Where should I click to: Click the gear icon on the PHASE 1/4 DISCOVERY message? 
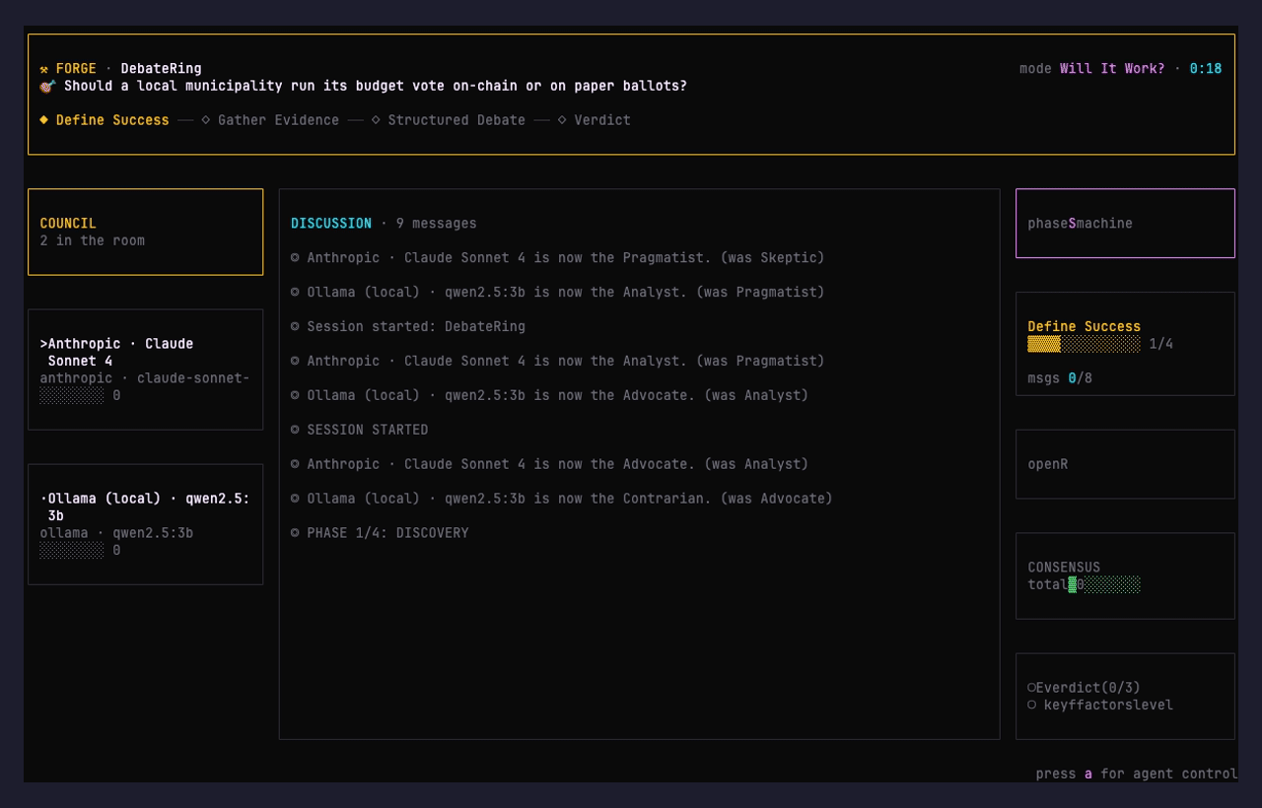(293, 532)
